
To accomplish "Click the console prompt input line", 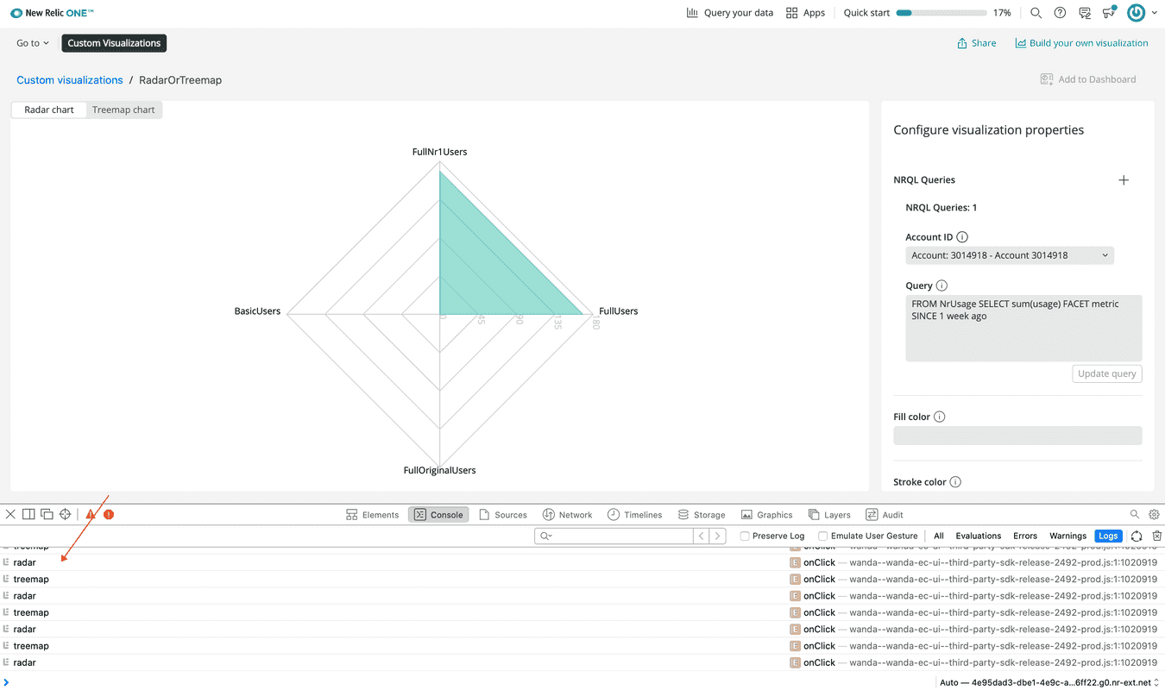I will (466, 682).
